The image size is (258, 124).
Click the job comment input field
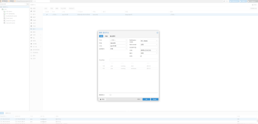click(x=134, y=60)
